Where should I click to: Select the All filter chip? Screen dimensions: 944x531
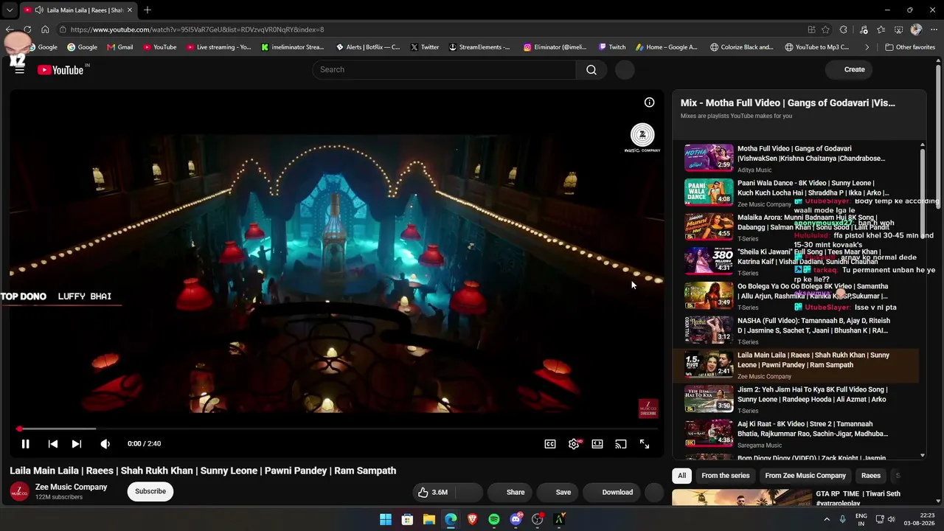(681, 476)
